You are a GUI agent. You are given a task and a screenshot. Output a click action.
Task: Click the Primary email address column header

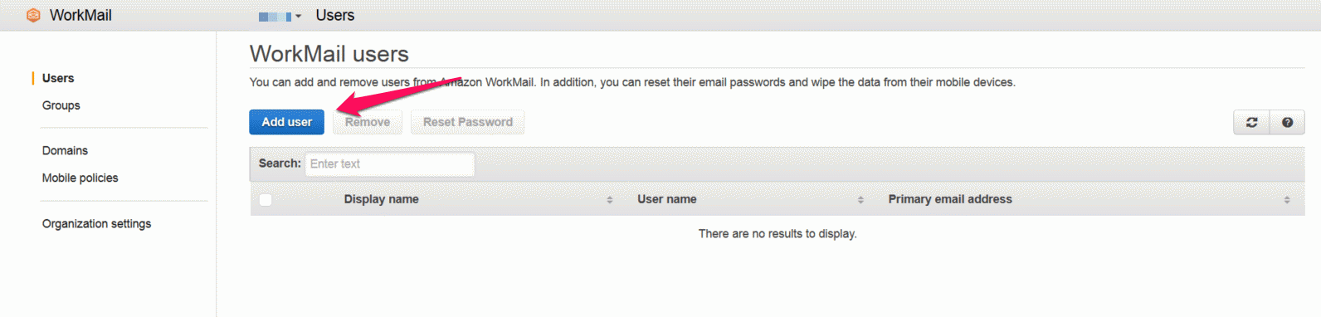(950, 199)
